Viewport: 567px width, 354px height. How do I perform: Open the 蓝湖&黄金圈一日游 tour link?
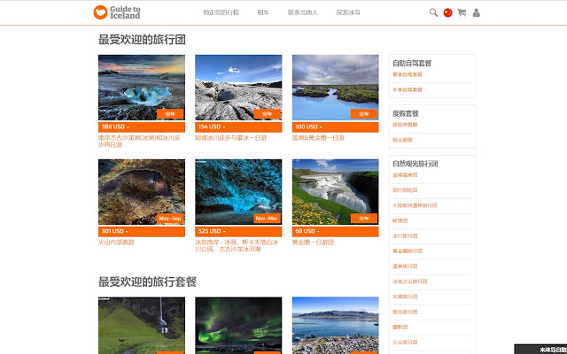click(318, 138)
